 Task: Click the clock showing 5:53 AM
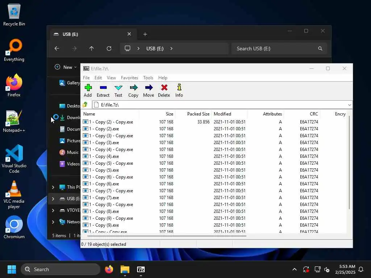tap(345, 269)
